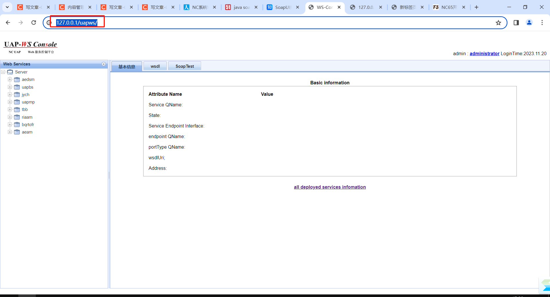Collapse the Web Services panel
Screen dimensions: 550x297
104,64
